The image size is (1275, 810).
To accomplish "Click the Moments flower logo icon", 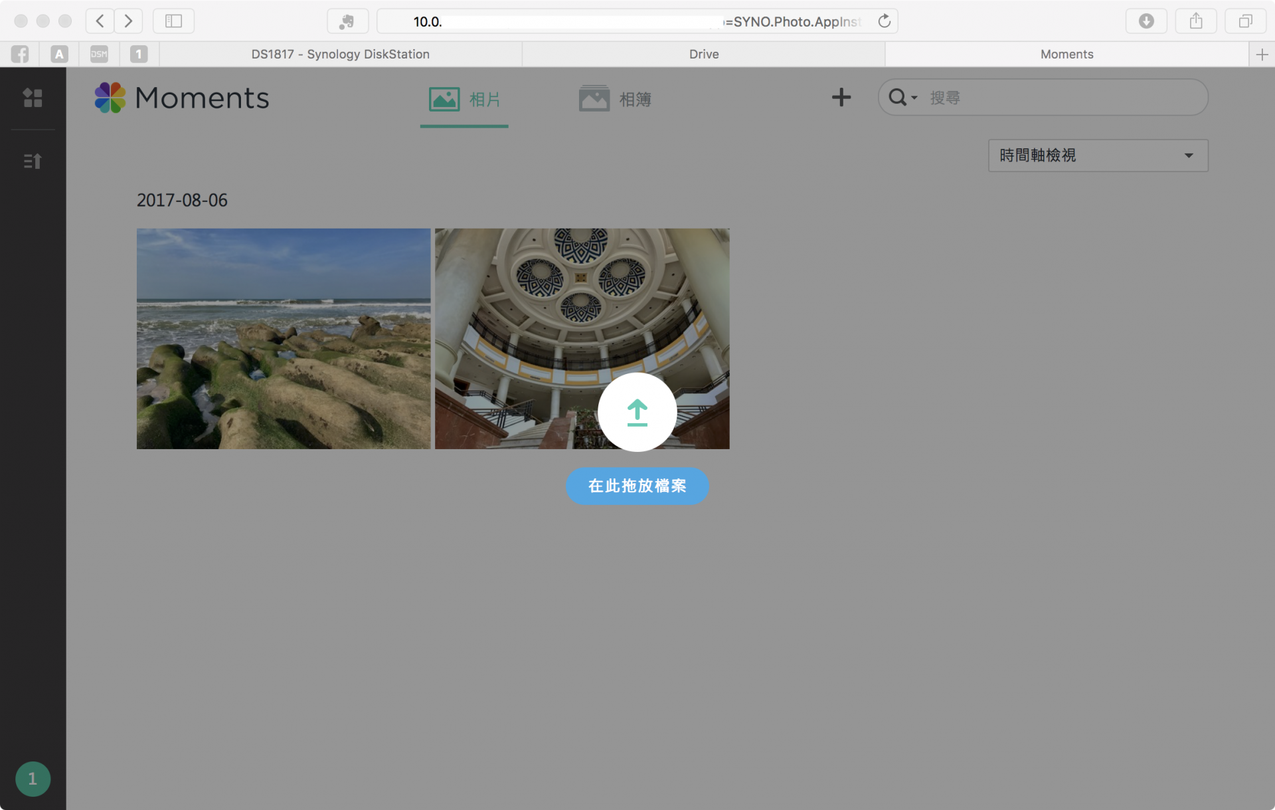I will pos(110,98).
